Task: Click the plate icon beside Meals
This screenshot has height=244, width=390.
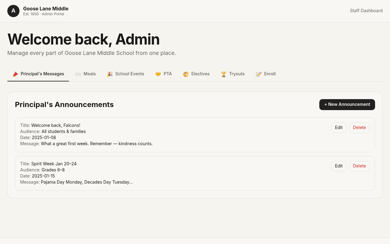Action: click(x=78, y=74)
